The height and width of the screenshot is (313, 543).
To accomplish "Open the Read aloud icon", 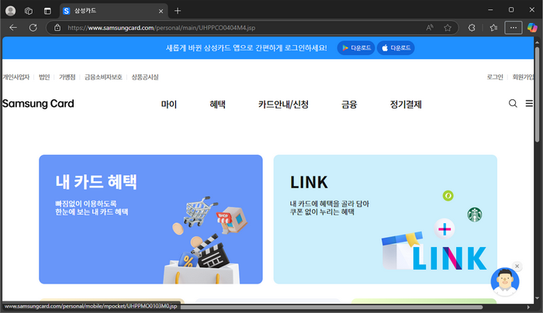I will [x=430, y=28].
